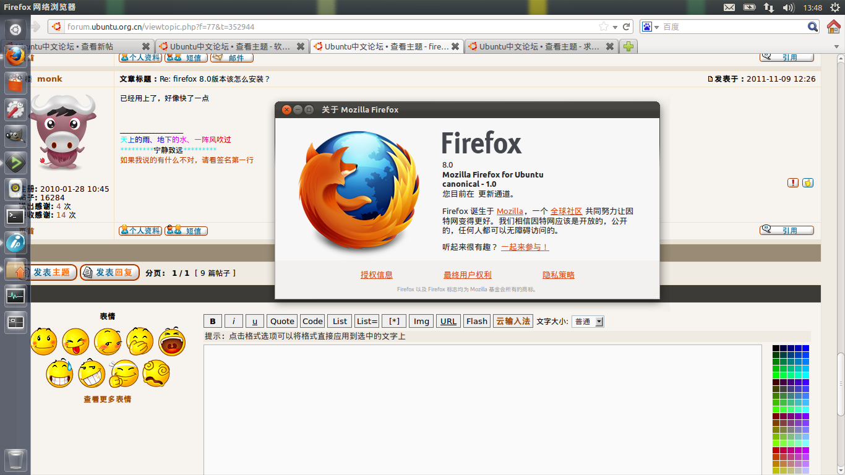The width and height of the screenshot is (845, 475).
Task: Open the 全球社区 link in the About dialog
Action: pyautogui.click(x=566, y=212)
